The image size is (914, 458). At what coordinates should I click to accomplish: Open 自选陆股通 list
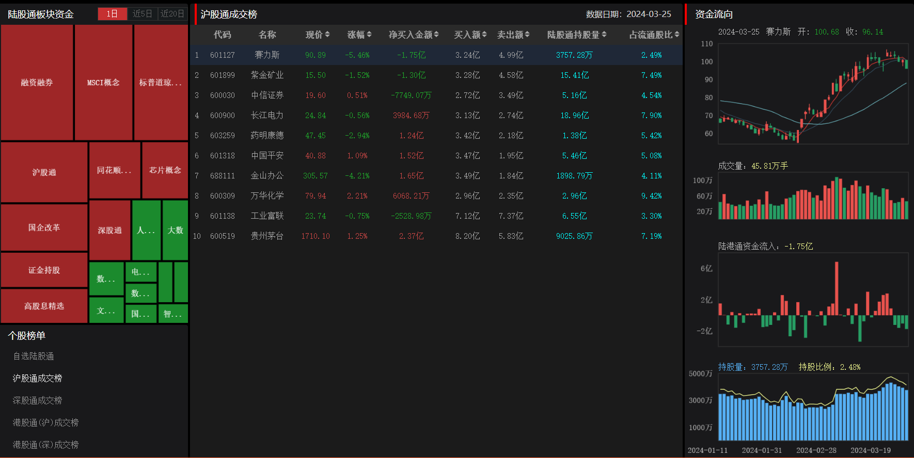34,356
